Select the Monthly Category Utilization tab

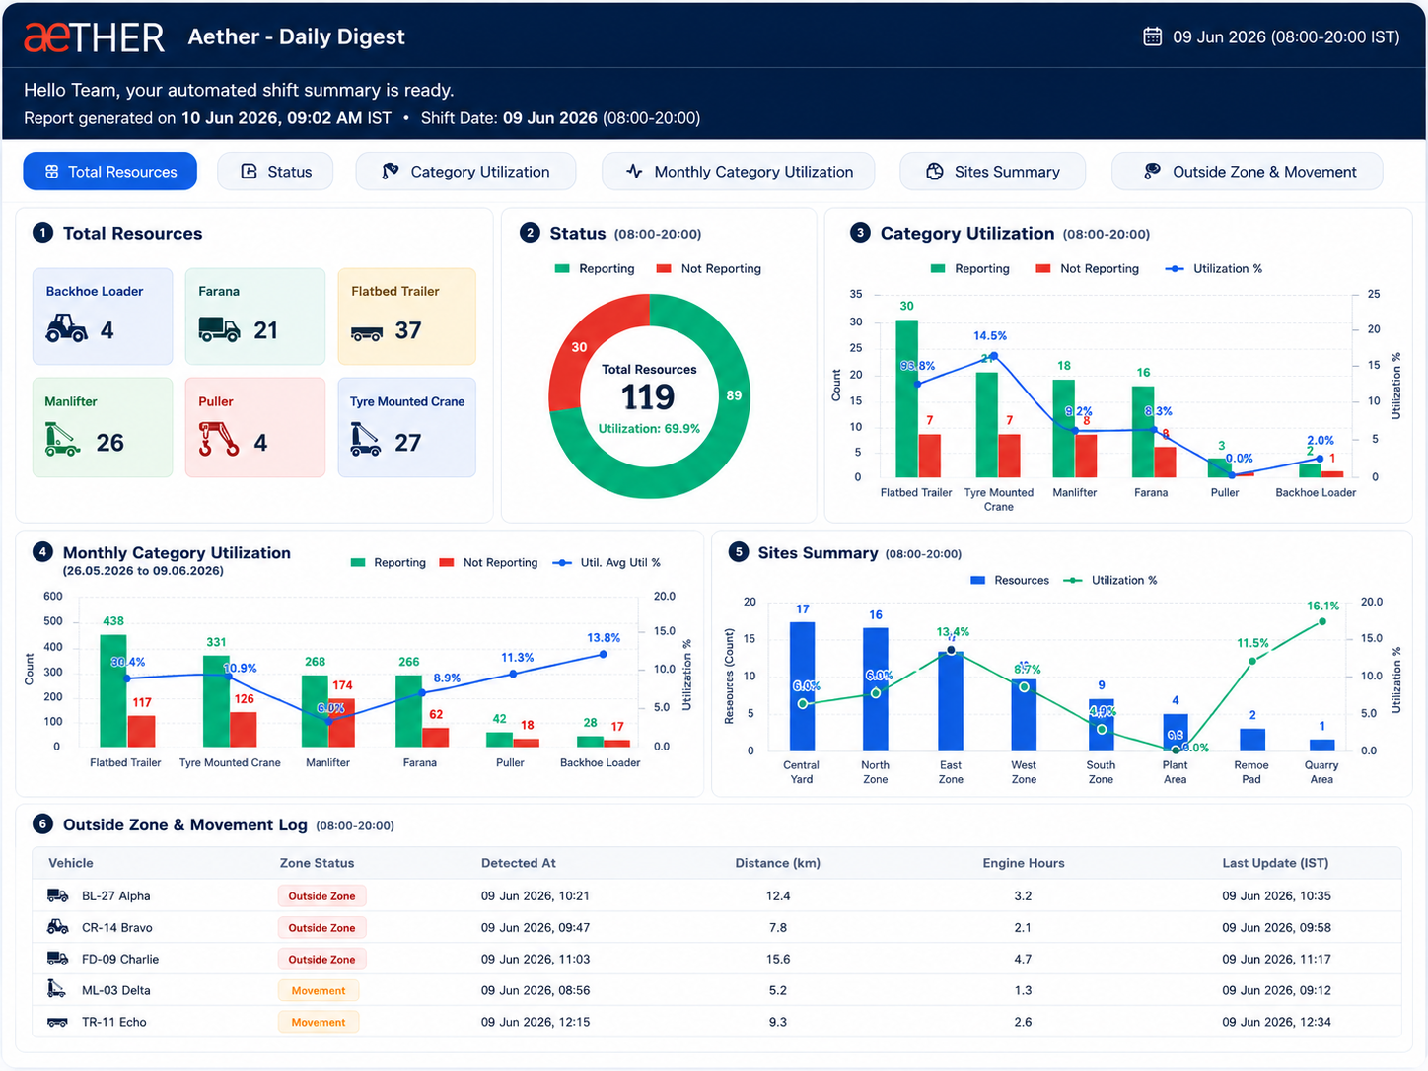point(739,172)
